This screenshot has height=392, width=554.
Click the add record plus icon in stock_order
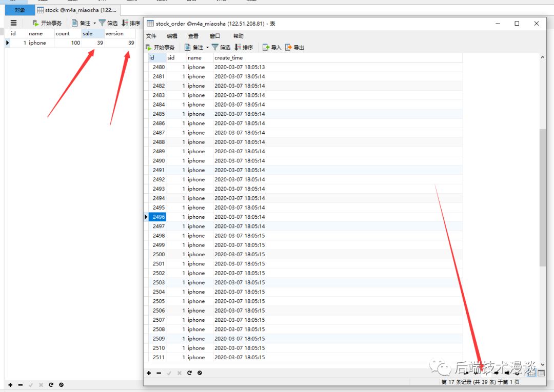tap(149, 373)
